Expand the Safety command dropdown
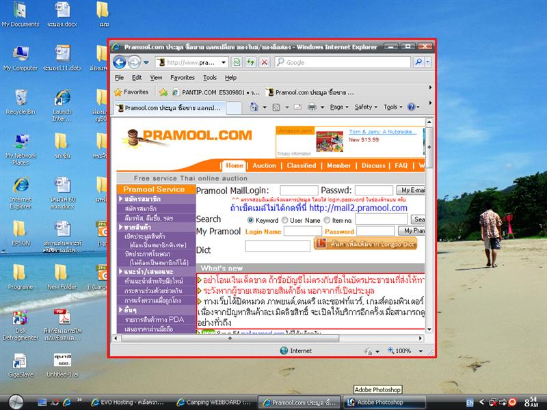Viewport: 547px width, 410px height. point(366,107)
